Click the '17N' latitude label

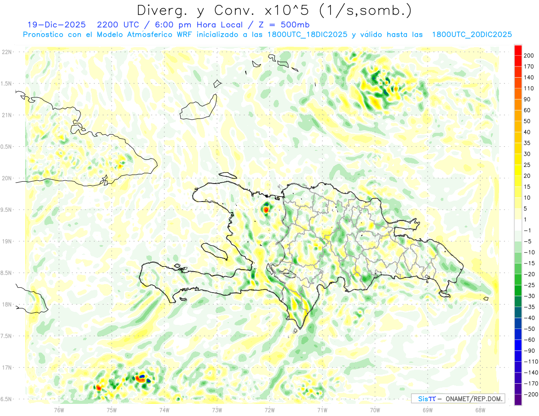pos(7,368)
